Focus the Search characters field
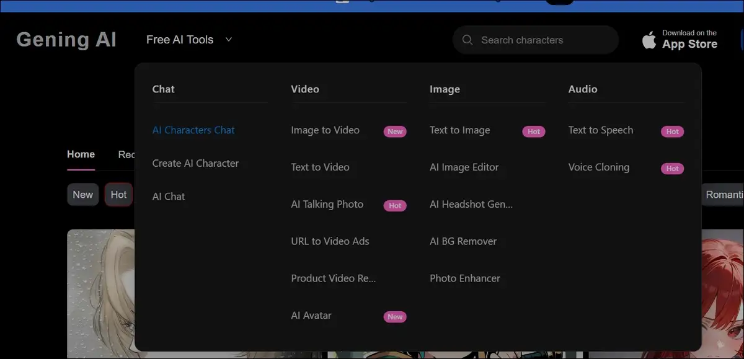The height and width of the screenshot is (359, 744). pyautogui.click(x=536, y=40)
